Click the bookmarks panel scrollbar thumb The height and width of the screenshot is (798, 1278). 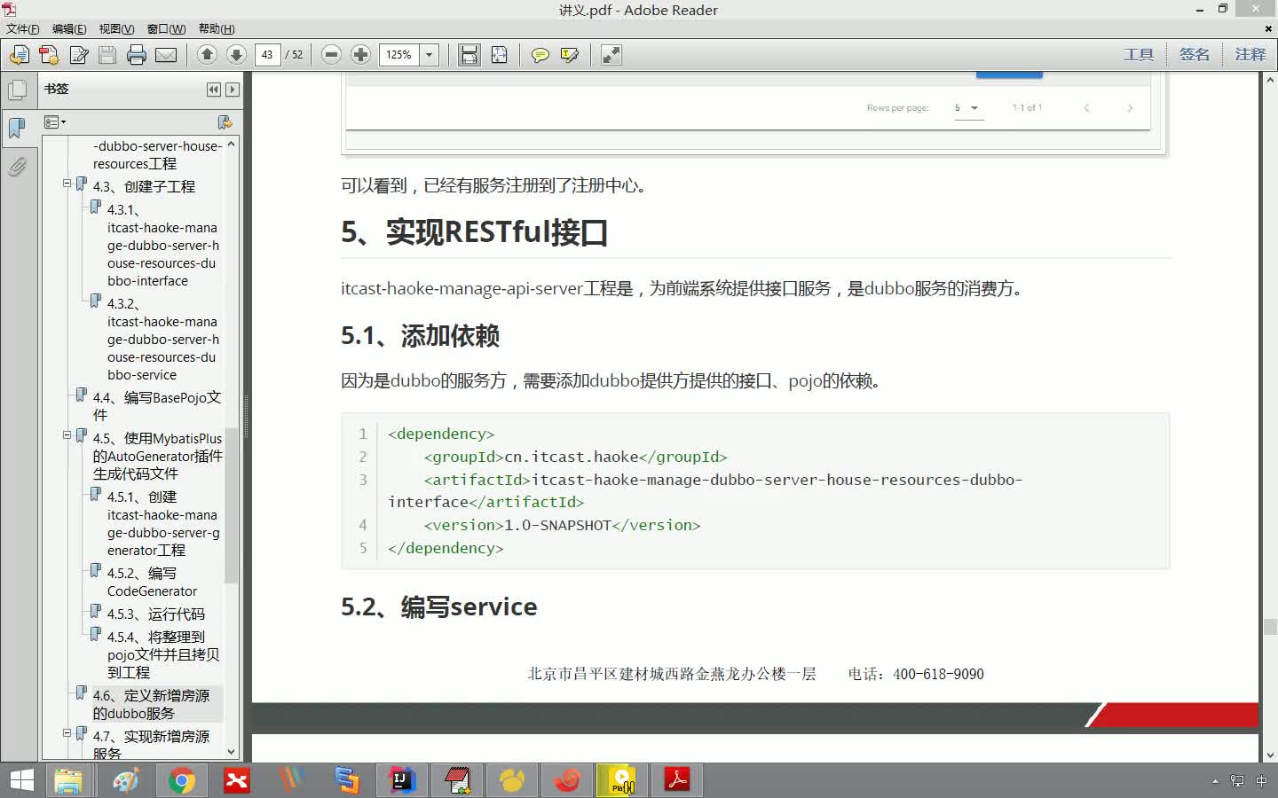(x=231, y=505)
